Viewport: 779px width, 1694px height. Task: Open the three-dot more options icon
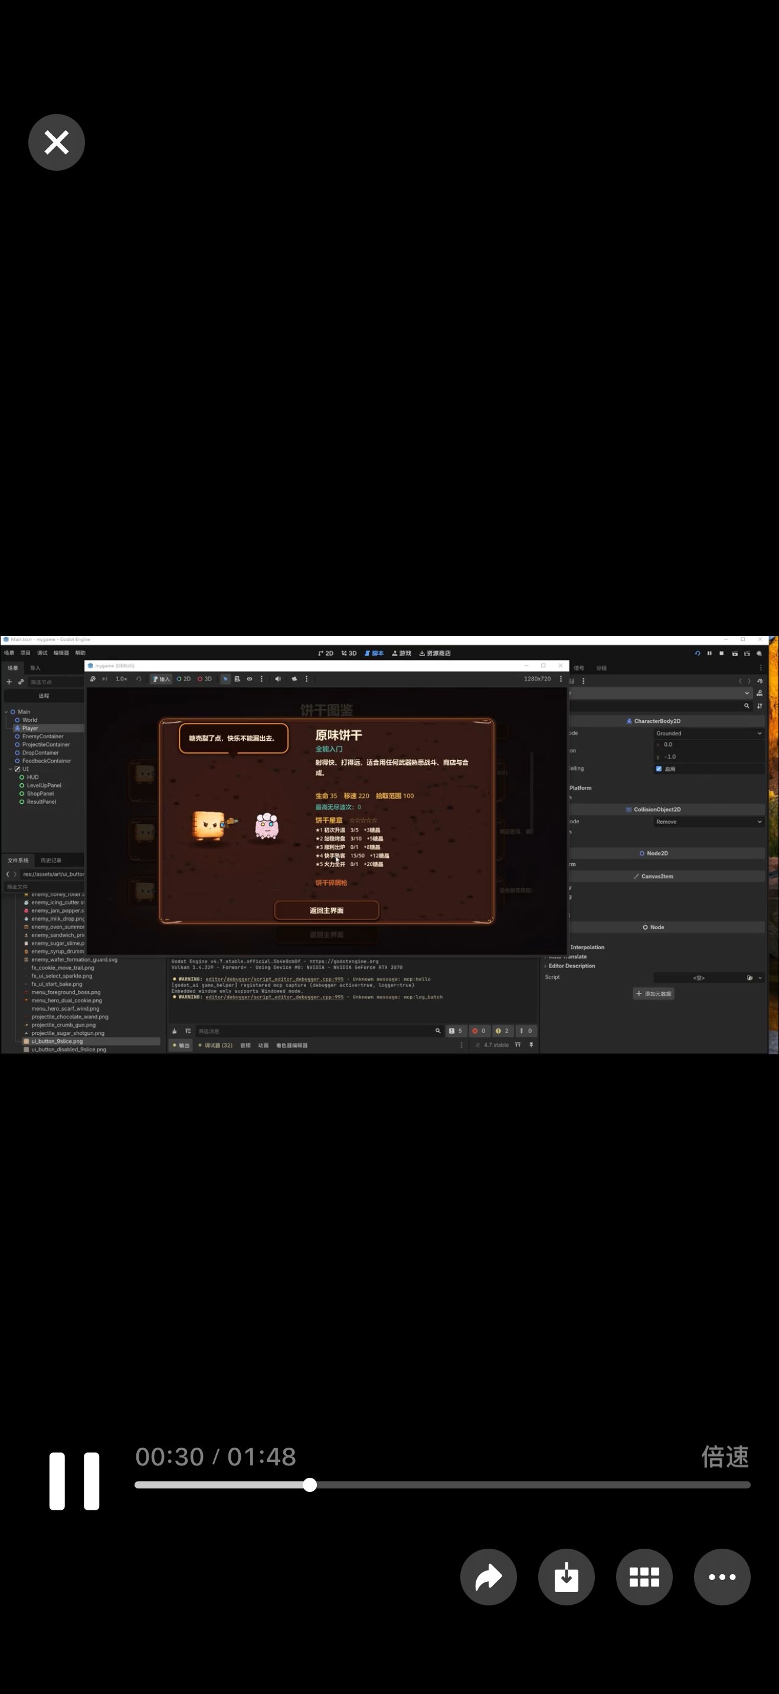[x=722, y=1577]
